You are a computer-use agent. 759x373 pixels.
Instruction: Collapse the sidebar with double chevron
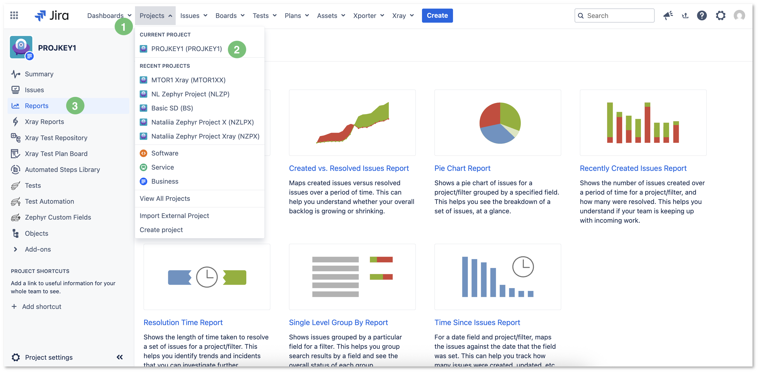pos(120,357)
